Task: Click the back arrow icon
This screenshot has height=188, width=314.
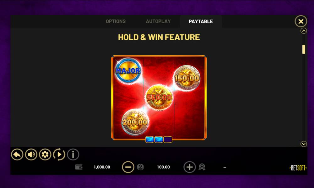Action: point(17,154)
